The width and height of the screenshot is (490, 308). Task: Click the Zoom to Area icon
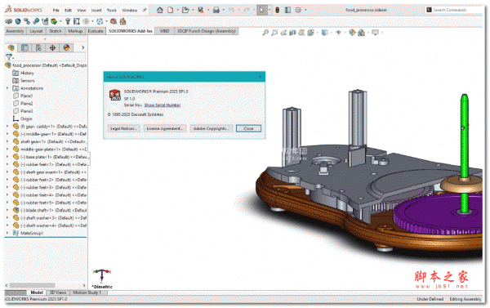pyautogui.click(x=274, y=32)
